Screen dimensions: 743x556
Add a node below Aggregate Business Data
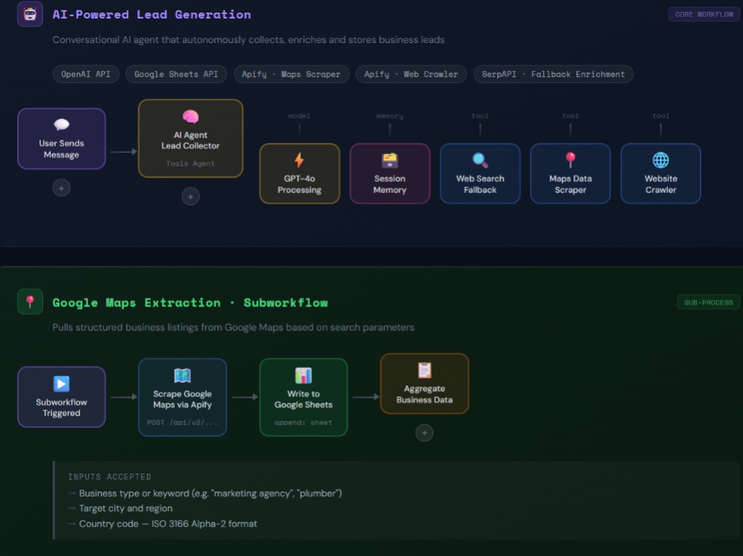424,433
